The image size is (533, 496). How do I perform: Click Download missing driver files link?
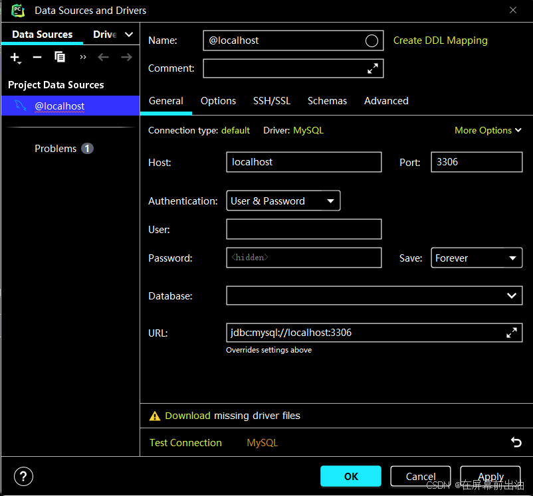click(187, 416)
